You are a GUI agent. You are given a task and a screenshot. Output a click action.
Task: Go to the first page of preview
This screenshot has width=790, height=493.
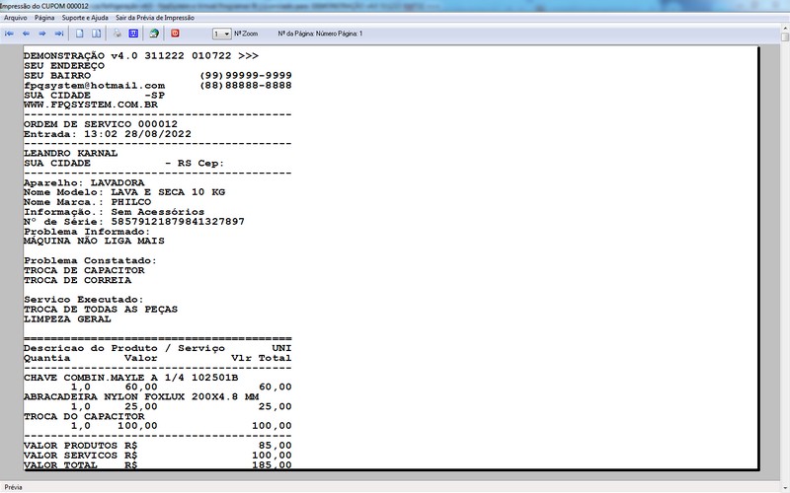pos(9,34)
